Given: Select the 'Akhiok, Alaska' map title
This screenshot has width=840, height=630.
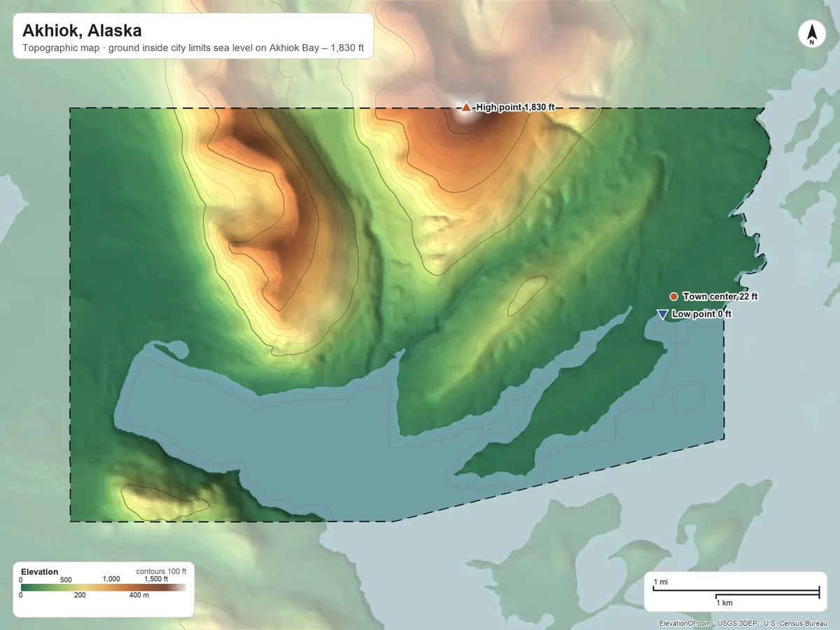Looking at the screenshot, I should pos(82,31).
